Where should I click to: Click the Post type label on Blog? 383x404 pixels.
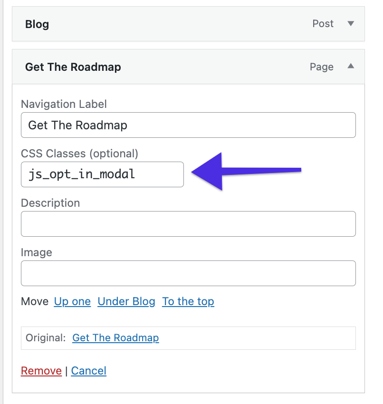pos(323,24)
